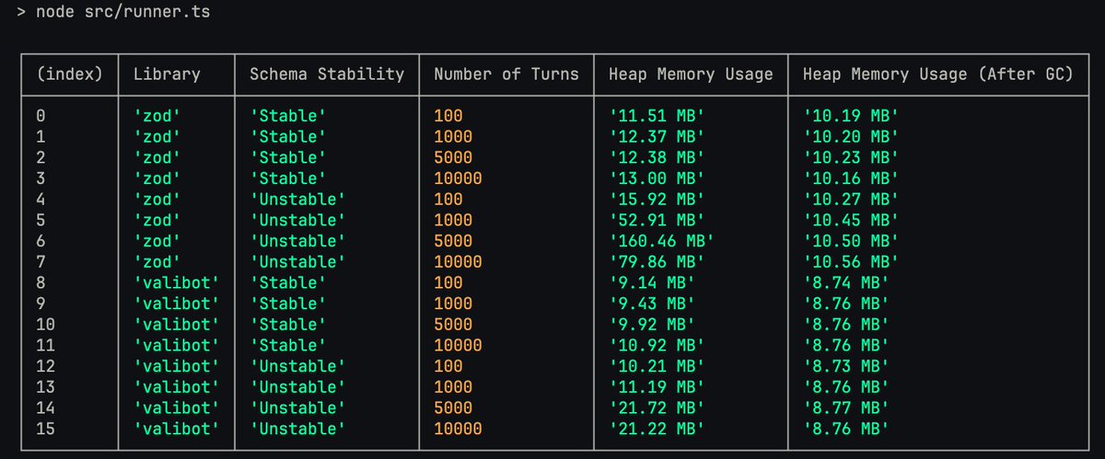The height and width of the screenshot is (459, 1105).
Task: Click the '8.77 MB' after-GC value
Action: pyautogui.click(x=845, y=407)
